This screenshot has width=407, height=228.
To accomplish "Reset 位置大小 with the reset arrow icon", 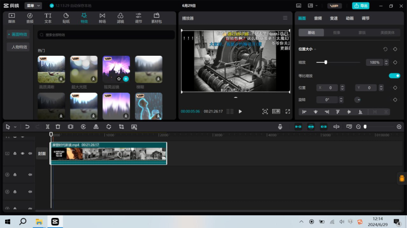I will [x=385, y=49].
